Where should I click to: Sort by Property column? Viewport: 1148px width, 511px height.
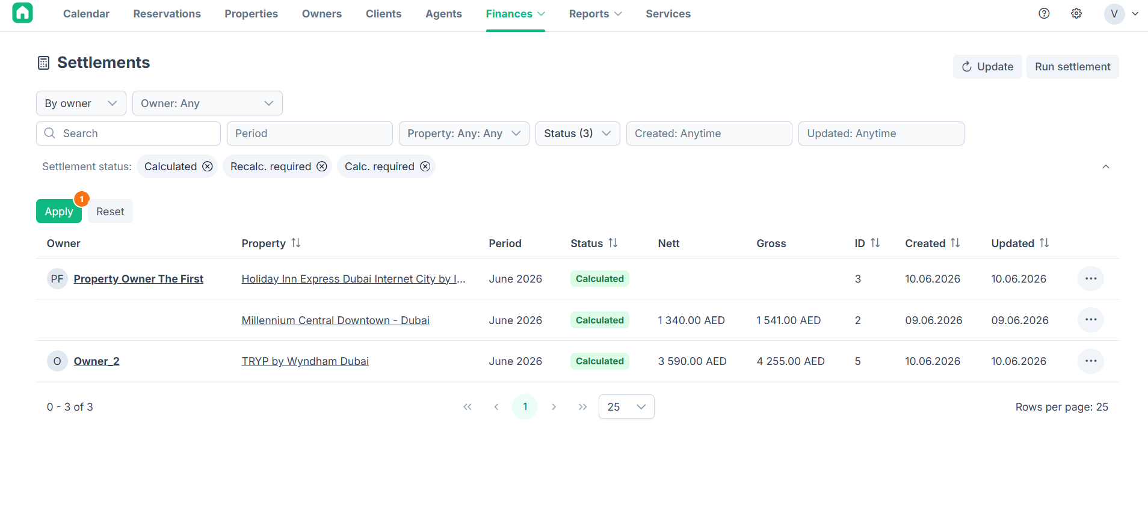[x=295, y=243]
